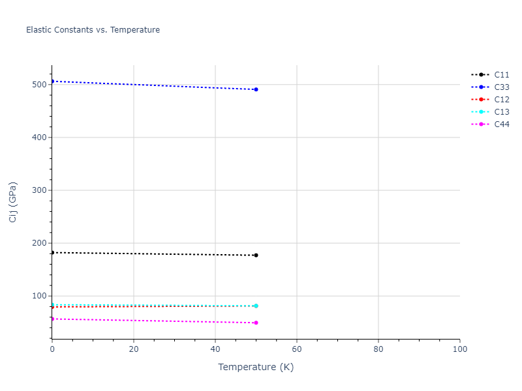
Task: Pick the magenta C44 point at 50 K
Action: tap(256, 323)
